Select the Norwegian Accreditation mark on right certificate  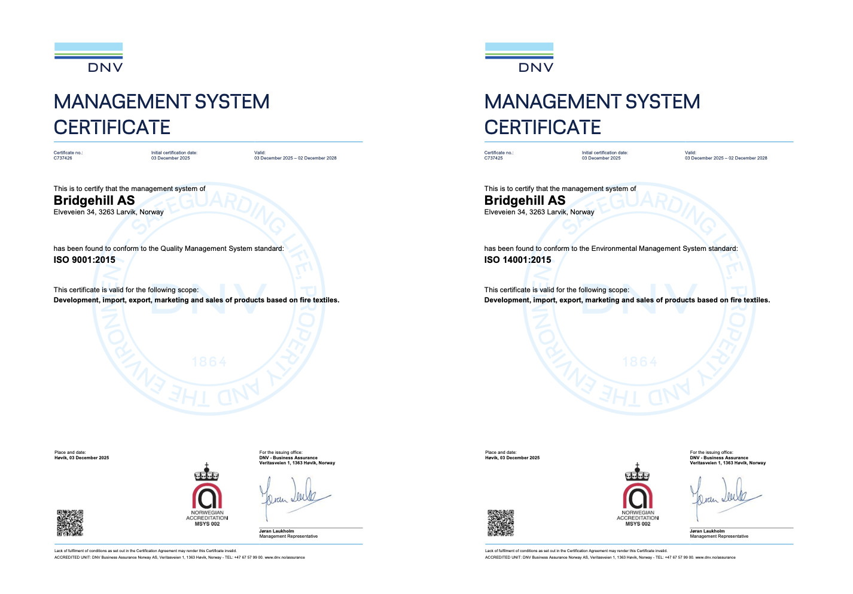tap(638, 495)
